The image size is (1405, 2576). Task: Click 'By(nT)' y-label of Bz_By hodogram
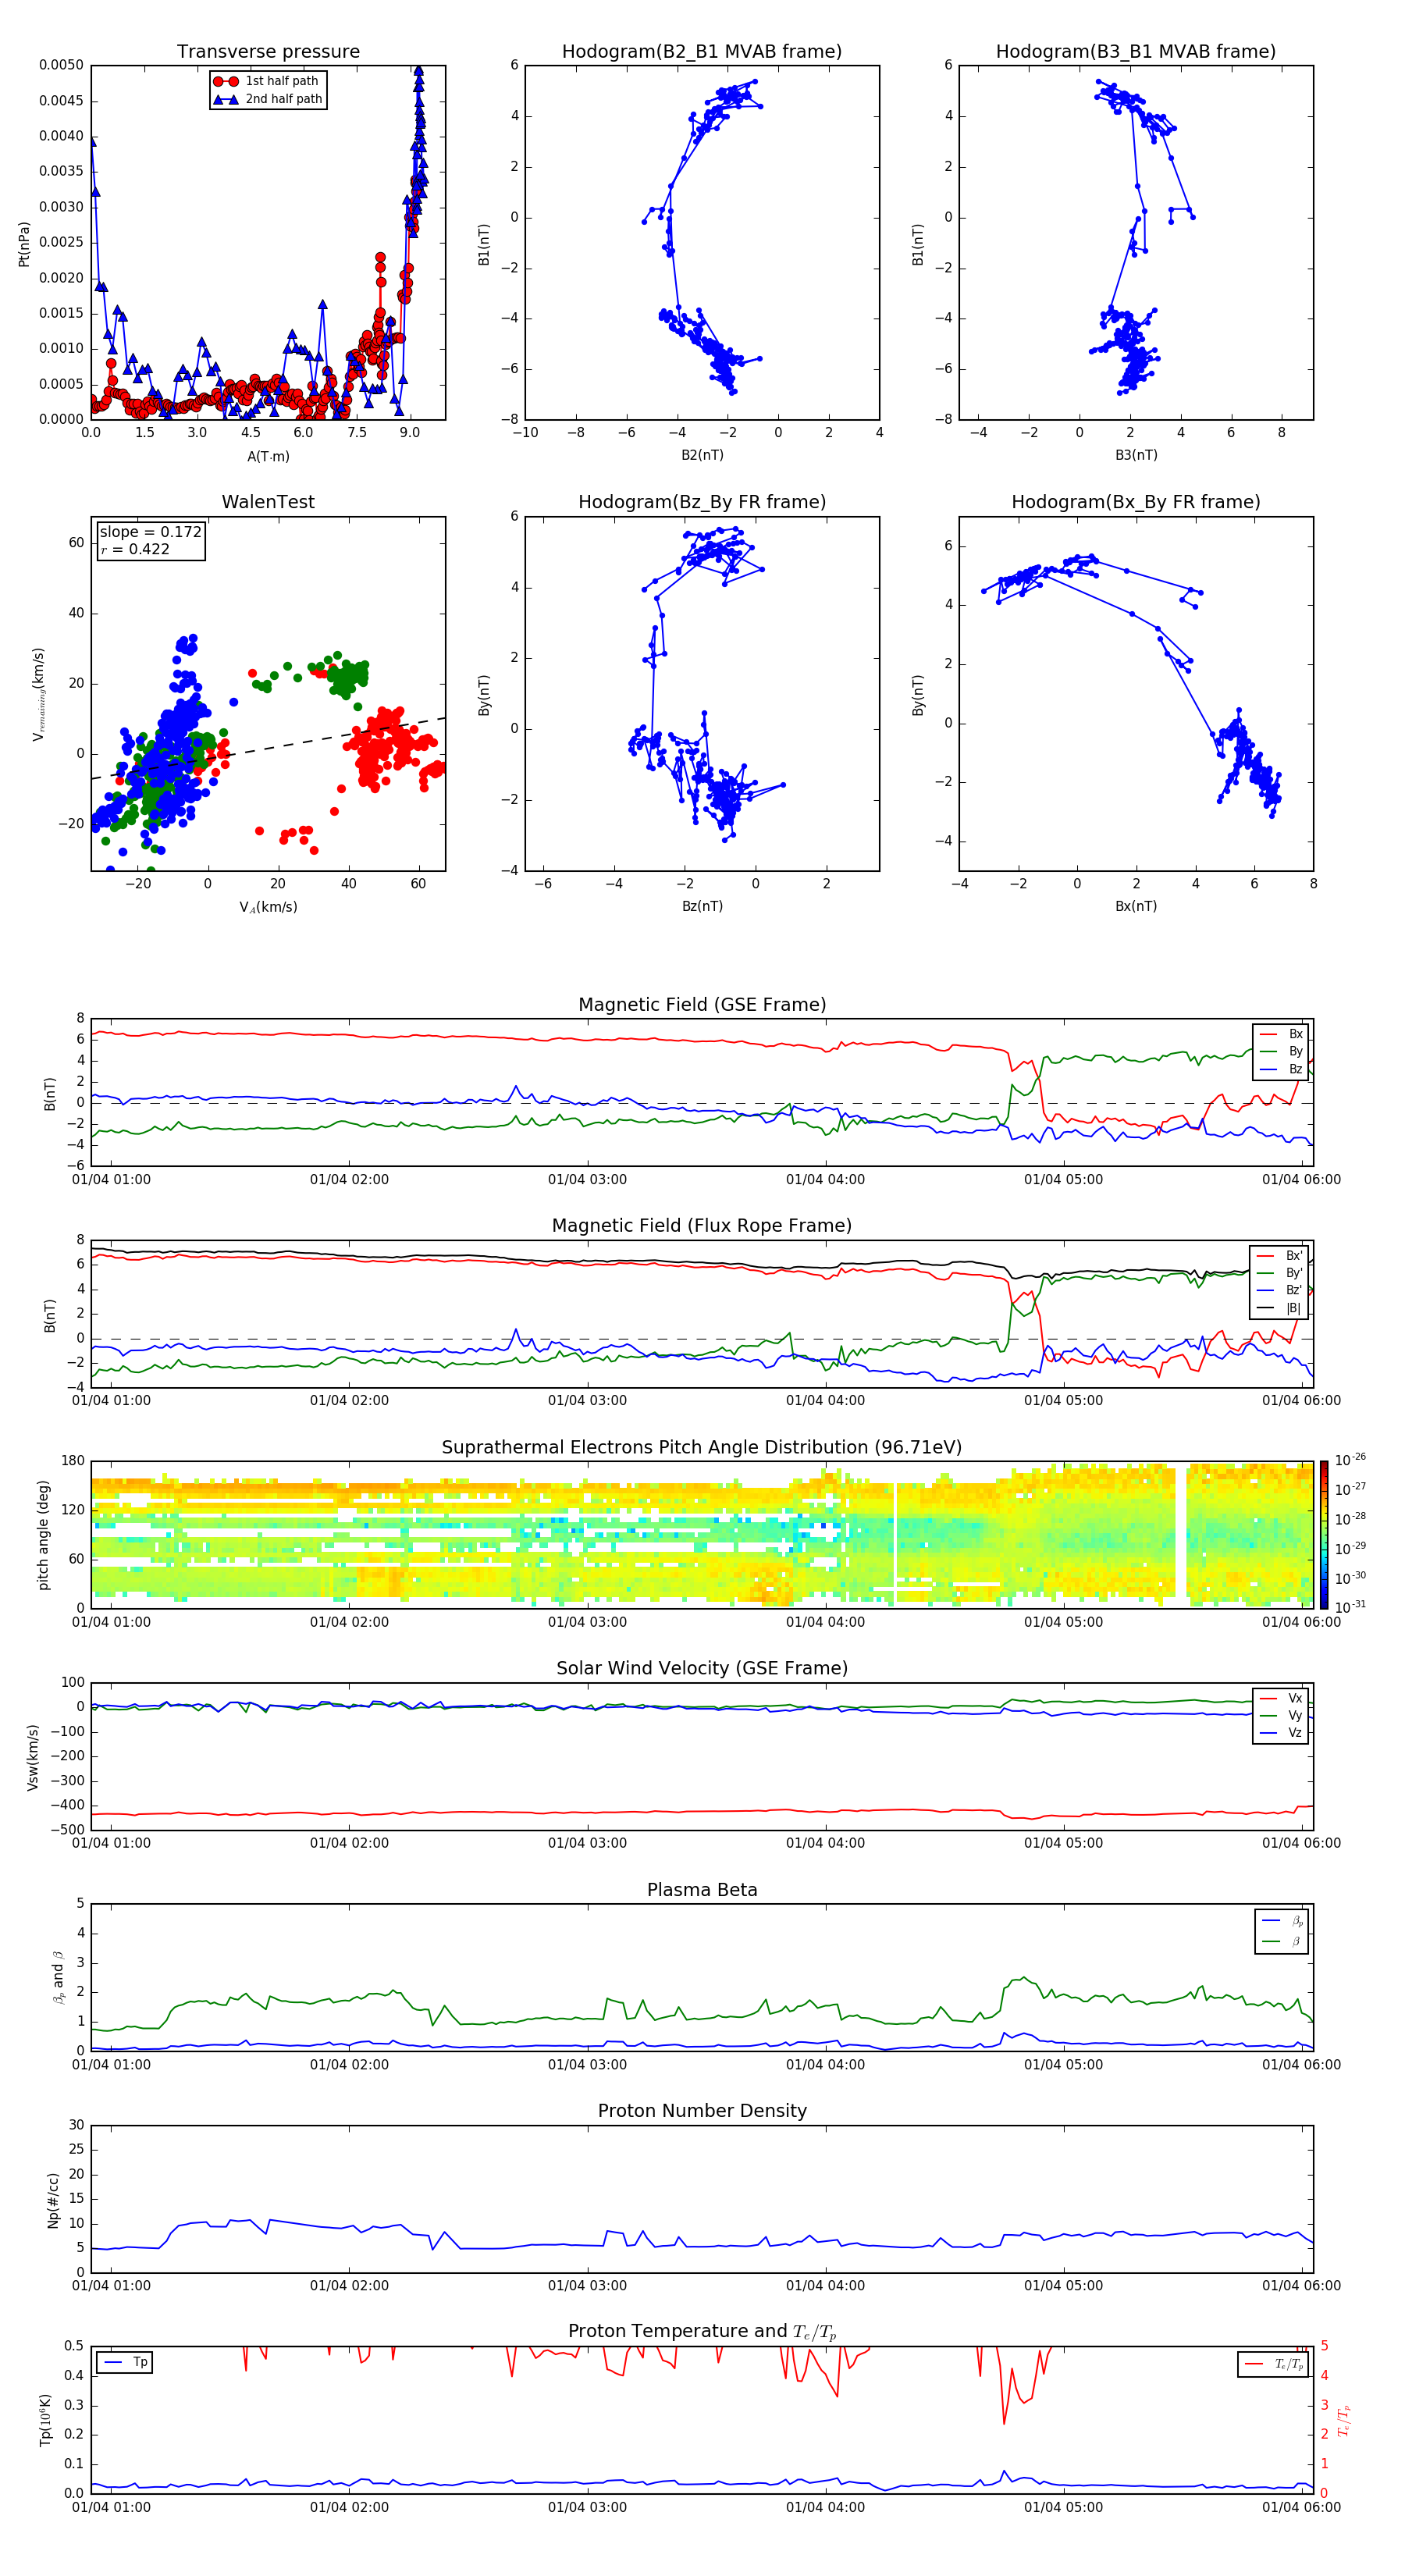484,694
